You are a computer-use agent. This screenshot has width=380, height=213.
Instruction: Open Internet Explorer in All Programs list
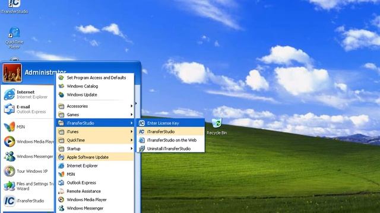pyautogui.click(x=95, y=166)
